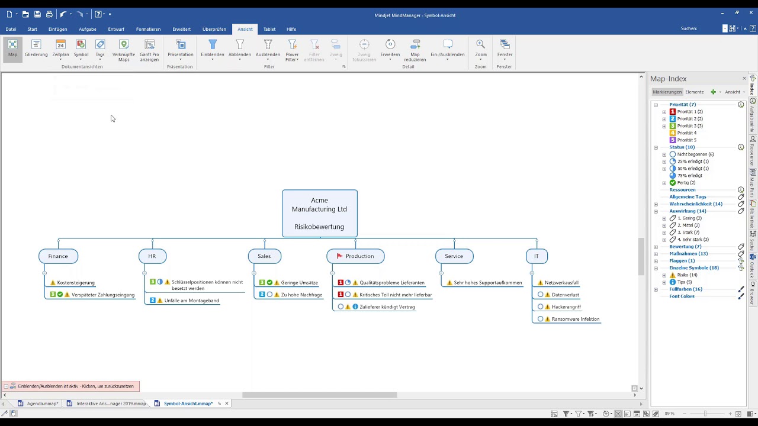Screen dimensions: 758x426
Task: Switch to Elemente in Map-Index
Action: click(x=695, y=92)
